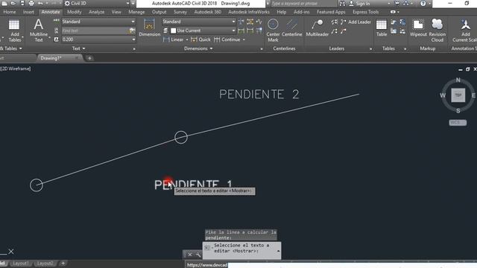Choose the Center Mark tool

pyautogui.click(x=273, y=30)
